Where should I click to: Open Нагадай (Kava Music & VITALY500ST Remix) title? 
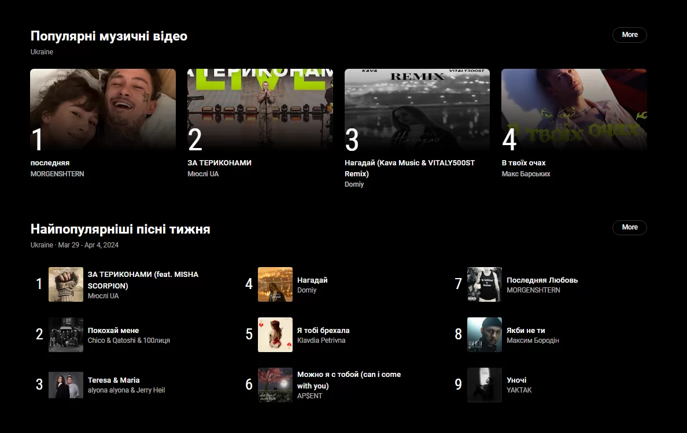click(409, 168)
